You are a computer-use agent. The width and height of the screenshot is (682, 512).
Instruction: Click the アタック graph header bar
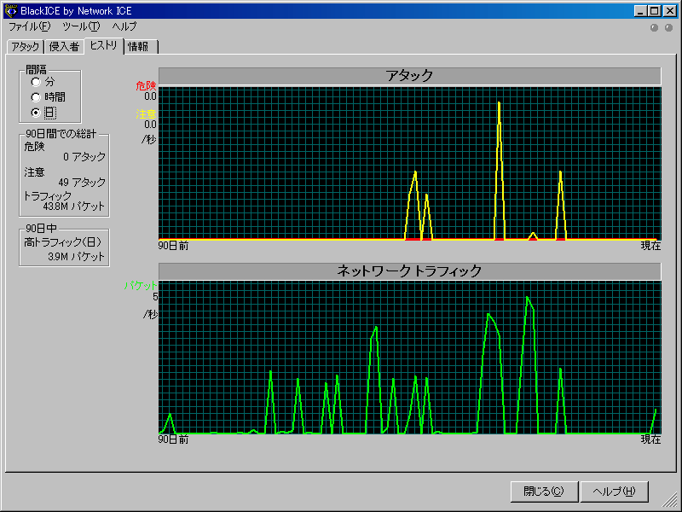pos(409,76)
